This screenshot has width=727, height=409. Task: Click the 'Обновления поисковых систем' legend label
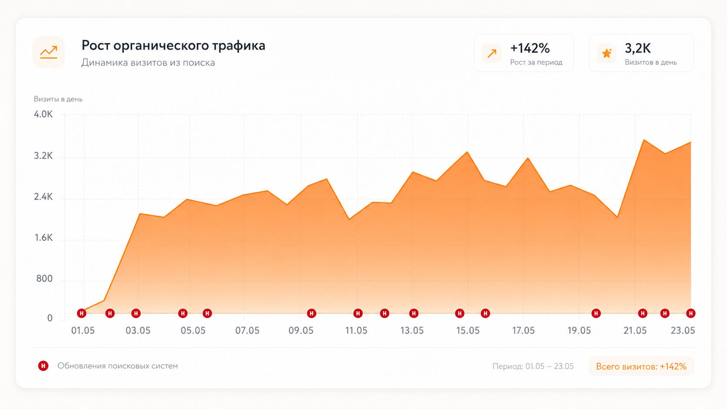point(118,366)
